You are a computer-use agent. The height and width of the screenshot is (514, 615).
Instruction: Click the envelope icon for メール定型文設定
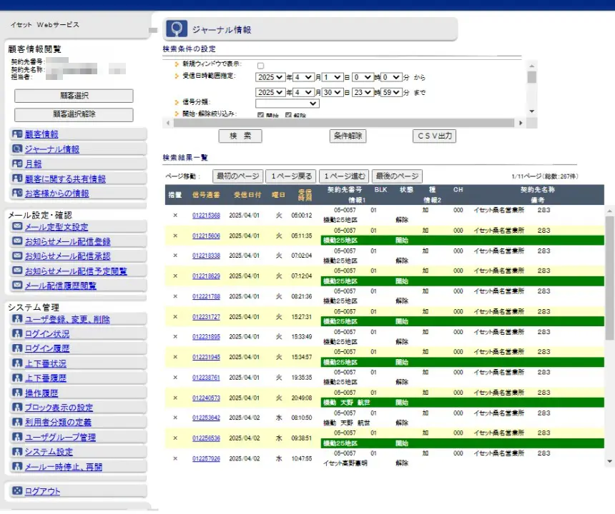17,227
